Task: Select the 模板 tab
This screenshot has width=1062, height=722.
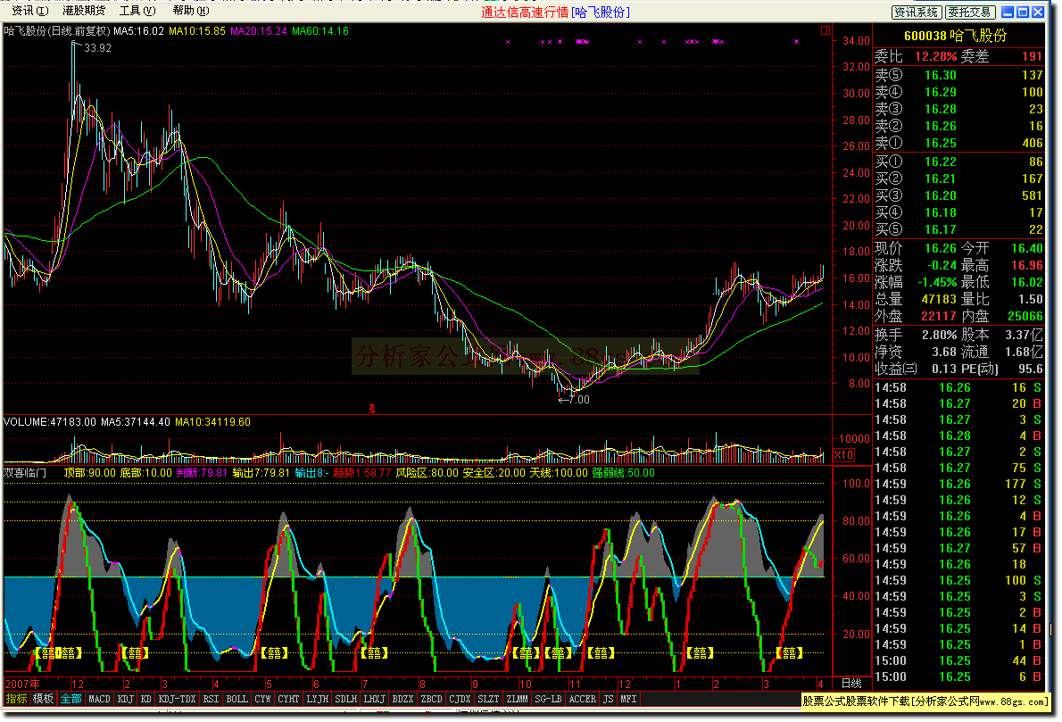Action: (x=44, y=699)
